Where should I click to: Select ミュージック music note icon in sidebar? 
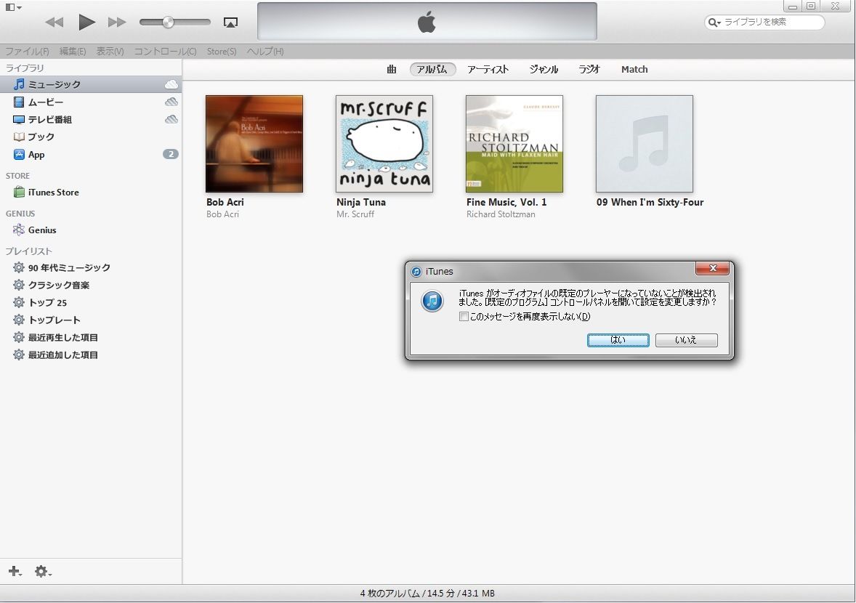(x=19, y=84)
